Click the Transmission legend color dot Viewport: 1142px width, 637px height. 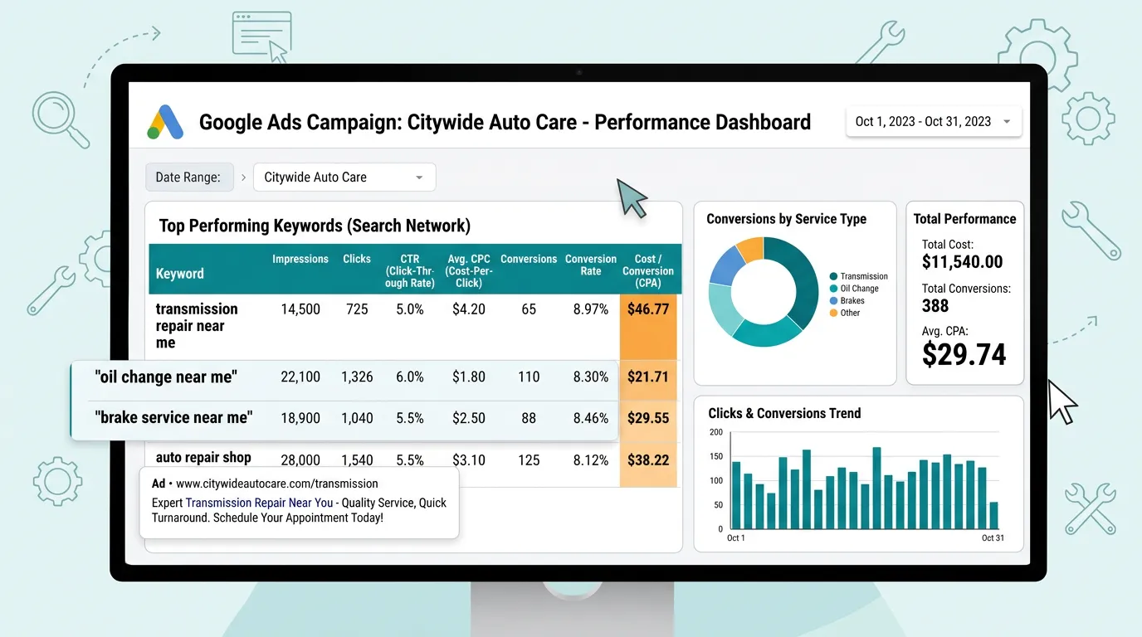[833, 276]
